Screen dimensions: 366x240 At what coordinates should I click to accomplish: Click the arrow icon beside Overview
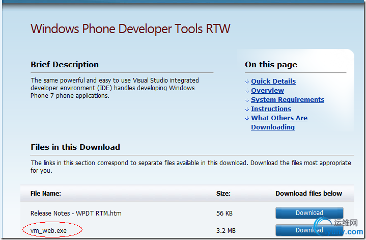[247, 91]
